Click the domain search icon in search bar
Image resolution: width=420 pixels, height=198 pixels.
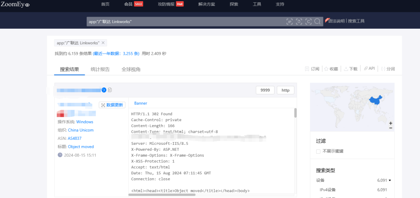[299, 22]
